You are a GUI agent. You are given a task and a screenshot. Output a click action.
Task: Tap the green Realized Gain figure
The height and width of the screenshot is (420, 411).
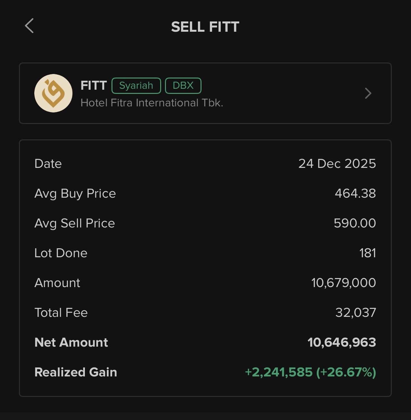click(310, 372)
